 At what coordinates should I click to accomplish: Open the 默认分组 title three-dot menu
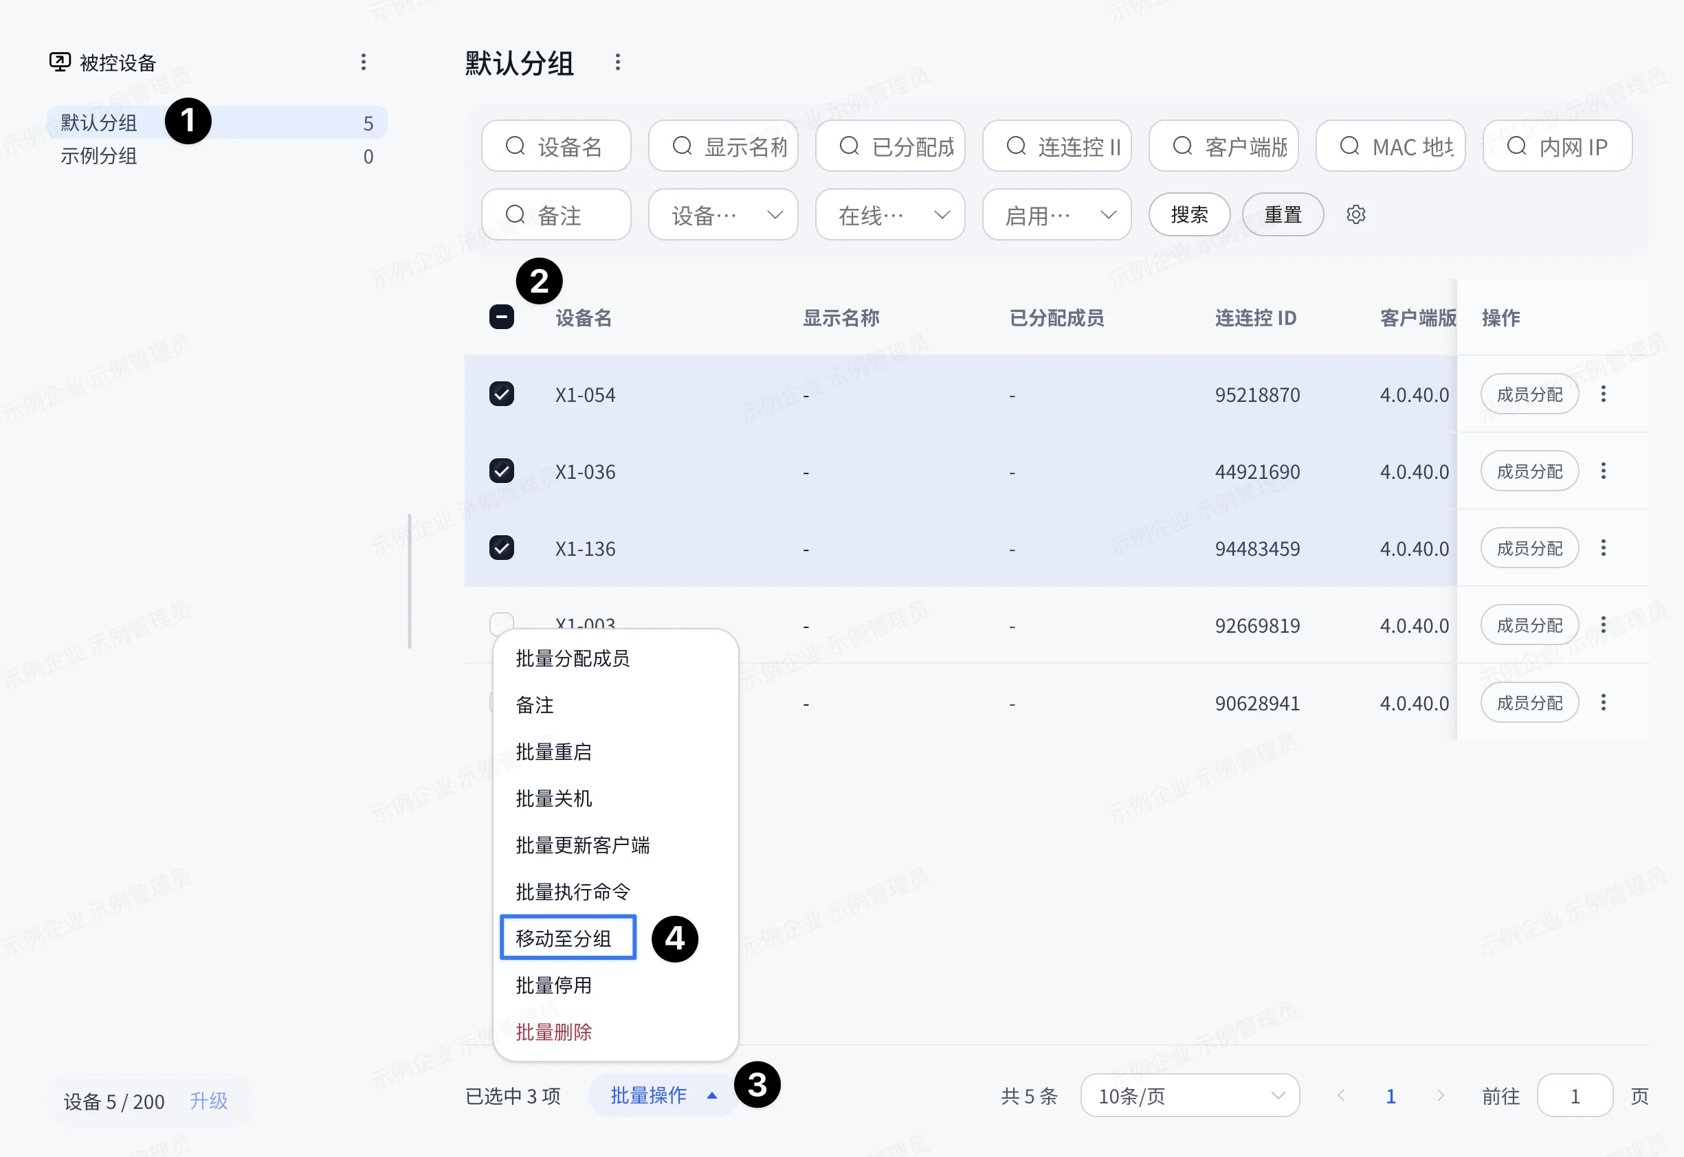coord(617,63)
